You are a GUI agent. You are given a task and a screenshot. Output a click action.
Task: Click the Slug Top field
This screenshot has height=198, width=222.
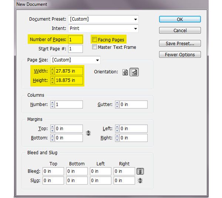53,181
